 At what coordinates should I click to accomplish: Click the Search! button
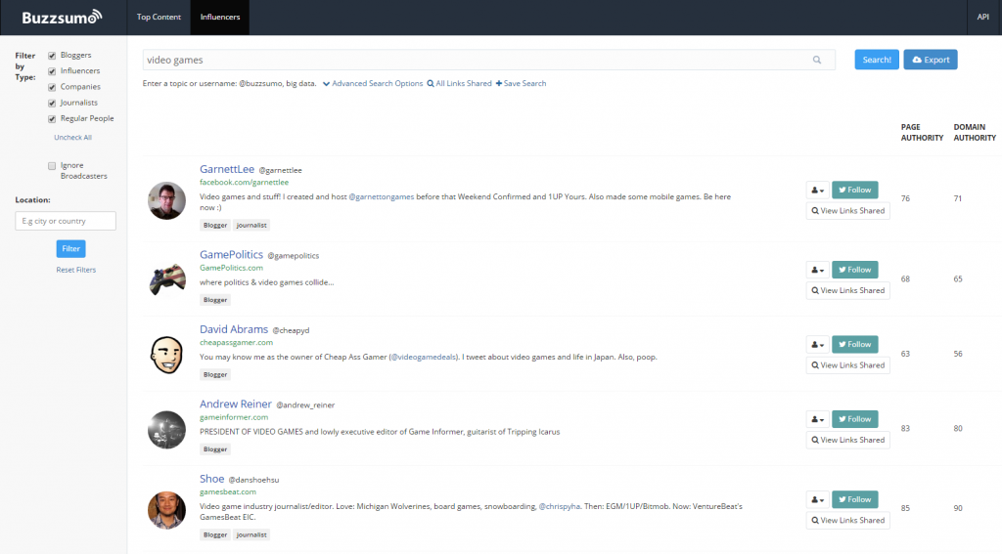click(877, 60)
